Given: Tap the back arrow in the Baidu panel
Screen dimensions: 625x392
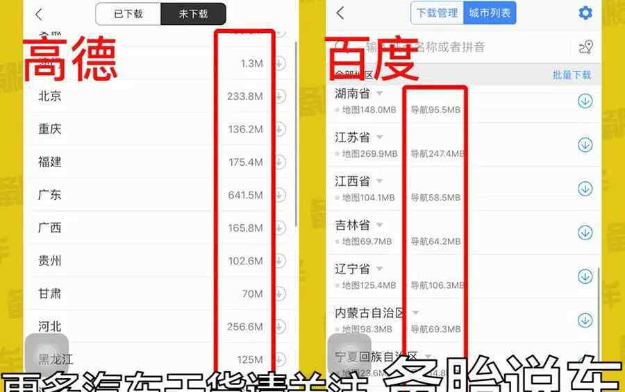Looking at the screenshot, I should (x=340, y=13).
